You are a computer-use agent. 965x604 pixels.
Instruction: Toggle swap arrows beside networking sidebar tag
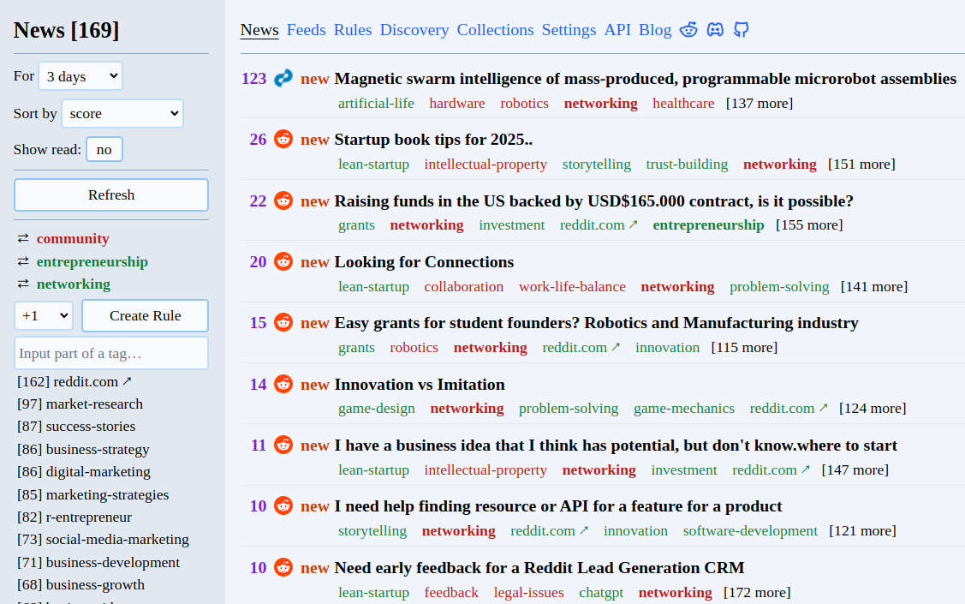point(23,284)
